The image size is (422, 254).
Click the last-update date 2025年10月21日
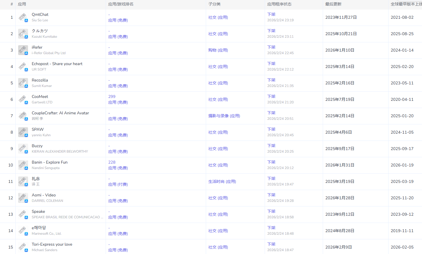341,34
